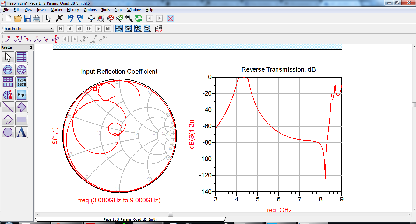416x224 pixels.
Task: Select the filled polygon drawing tool
Action: (22, 107)
